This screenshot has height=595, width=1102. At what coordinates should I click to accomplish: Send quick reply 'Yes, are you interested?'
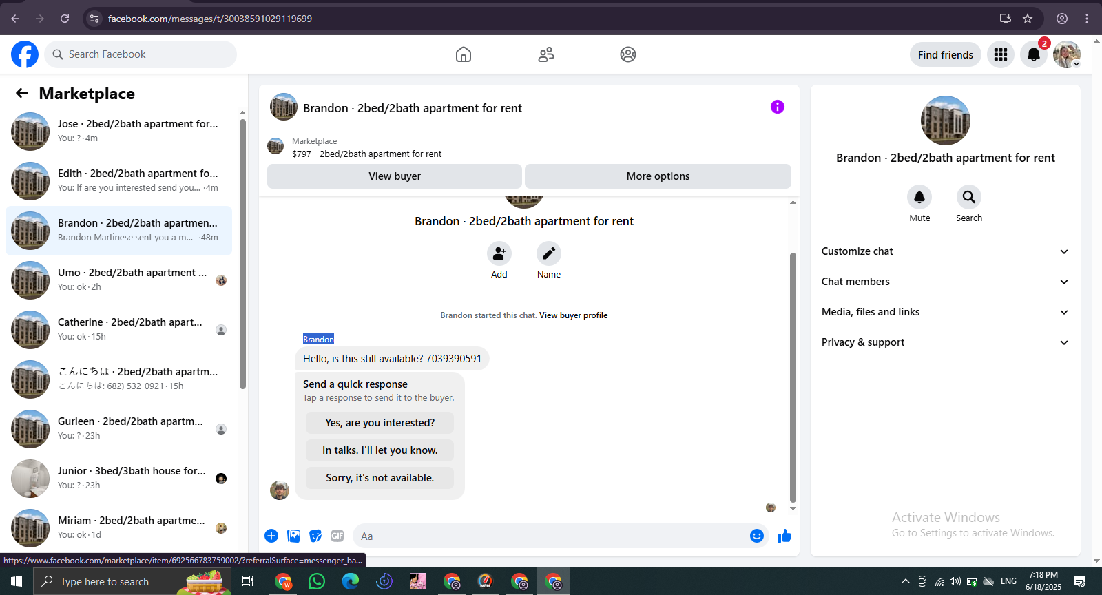tap(380, 423)
